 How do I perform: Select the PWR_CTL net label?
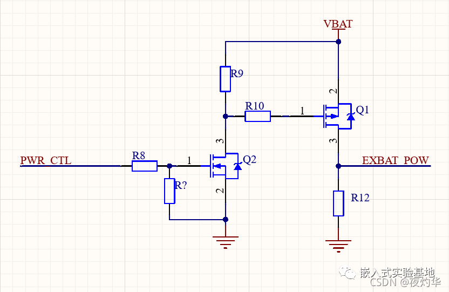click(x=46, y=160)
